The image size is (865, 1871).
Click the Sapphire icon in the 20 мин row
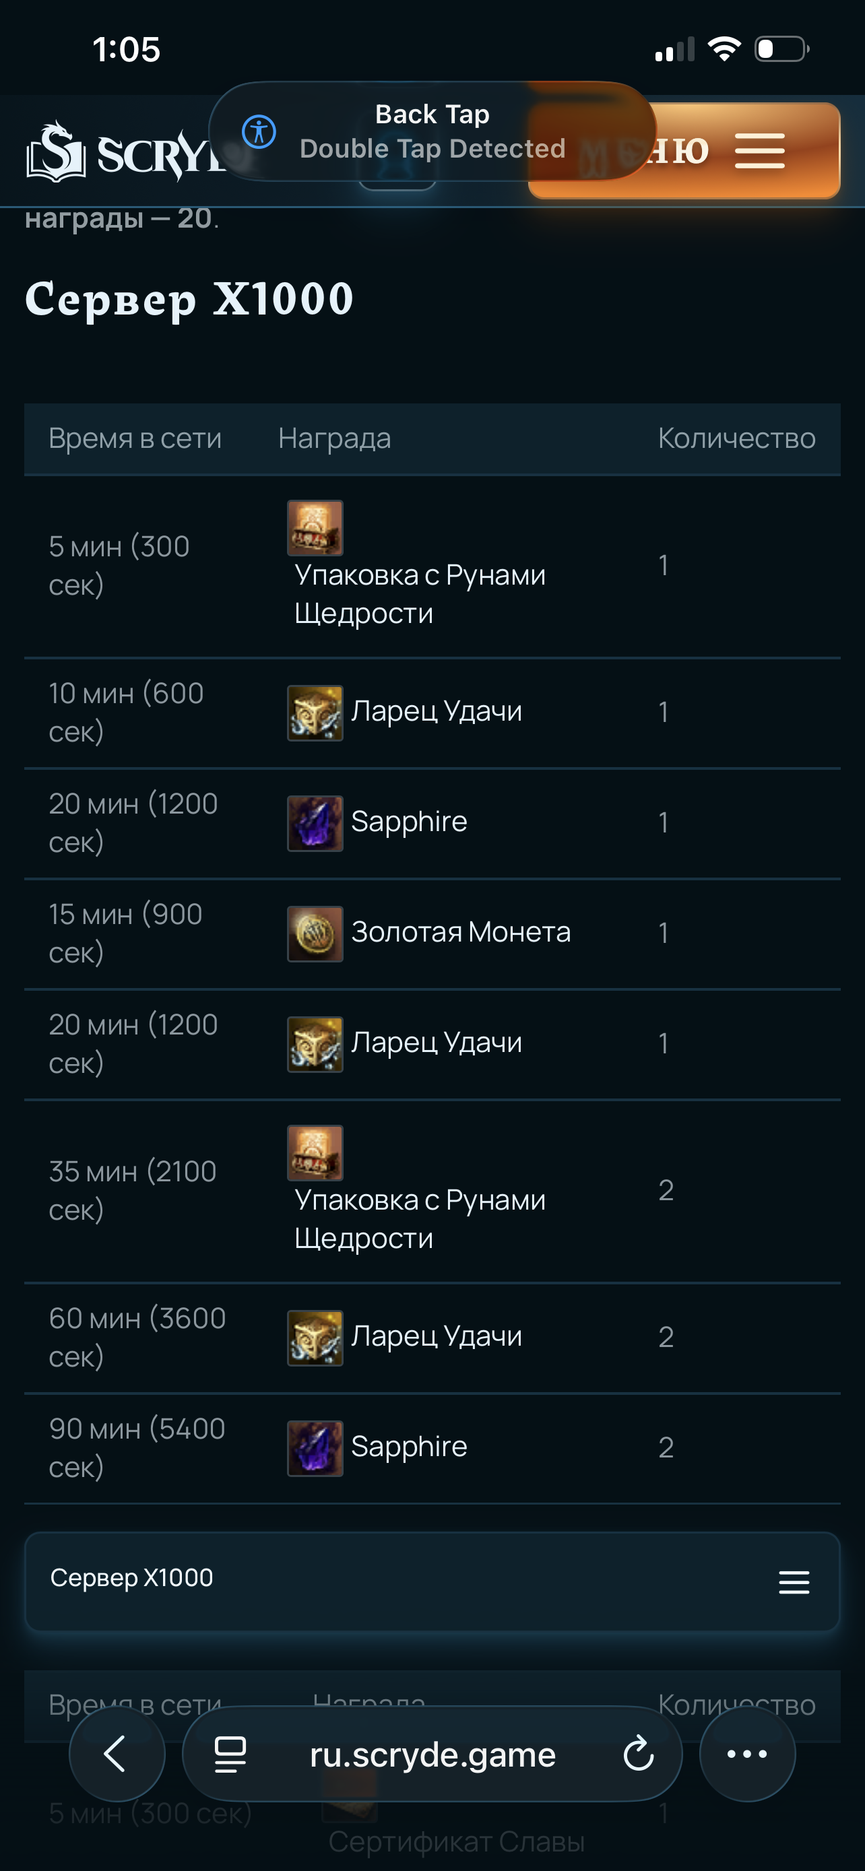coord(315,824)
